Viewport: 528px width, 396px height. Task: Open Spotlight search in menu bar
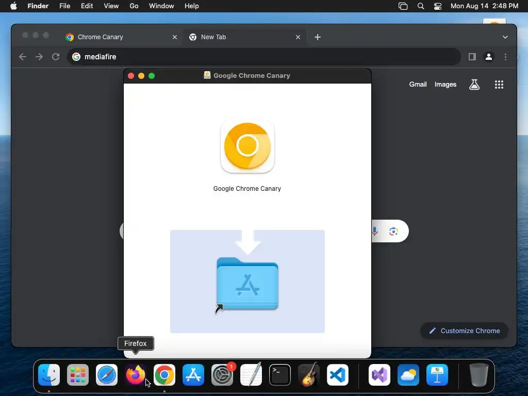(421, 6)
